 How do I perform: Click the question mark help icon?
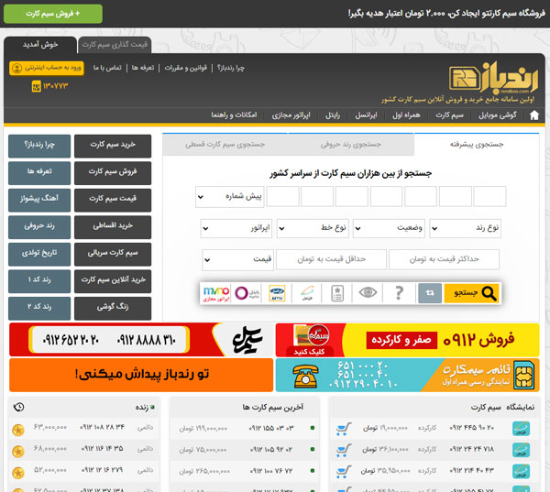399,293
